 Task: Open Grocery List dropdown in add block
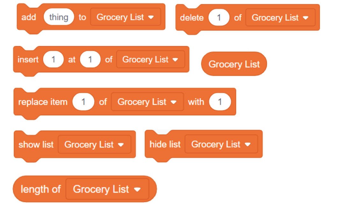(125, 17)
